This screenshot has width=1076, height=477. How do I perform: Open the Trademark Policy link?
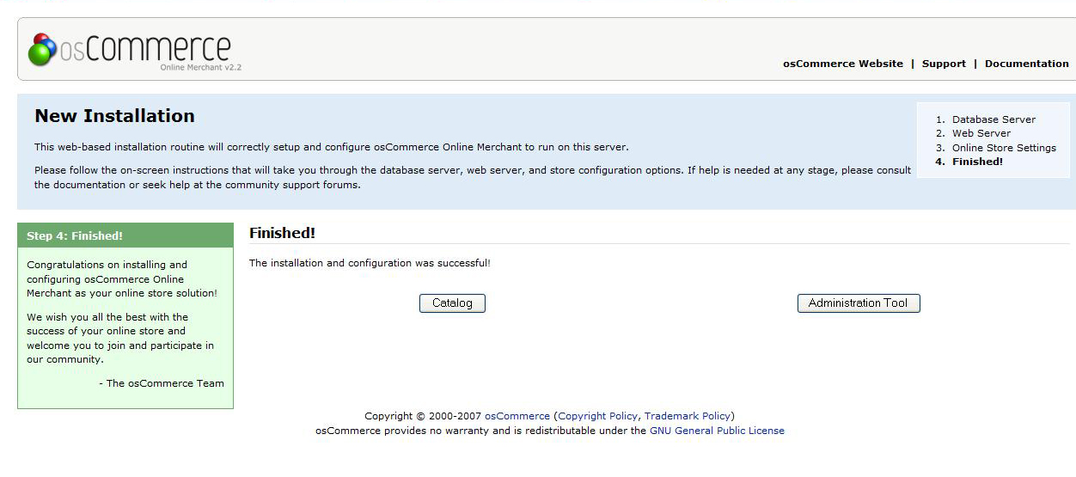(x=688, y=416)
